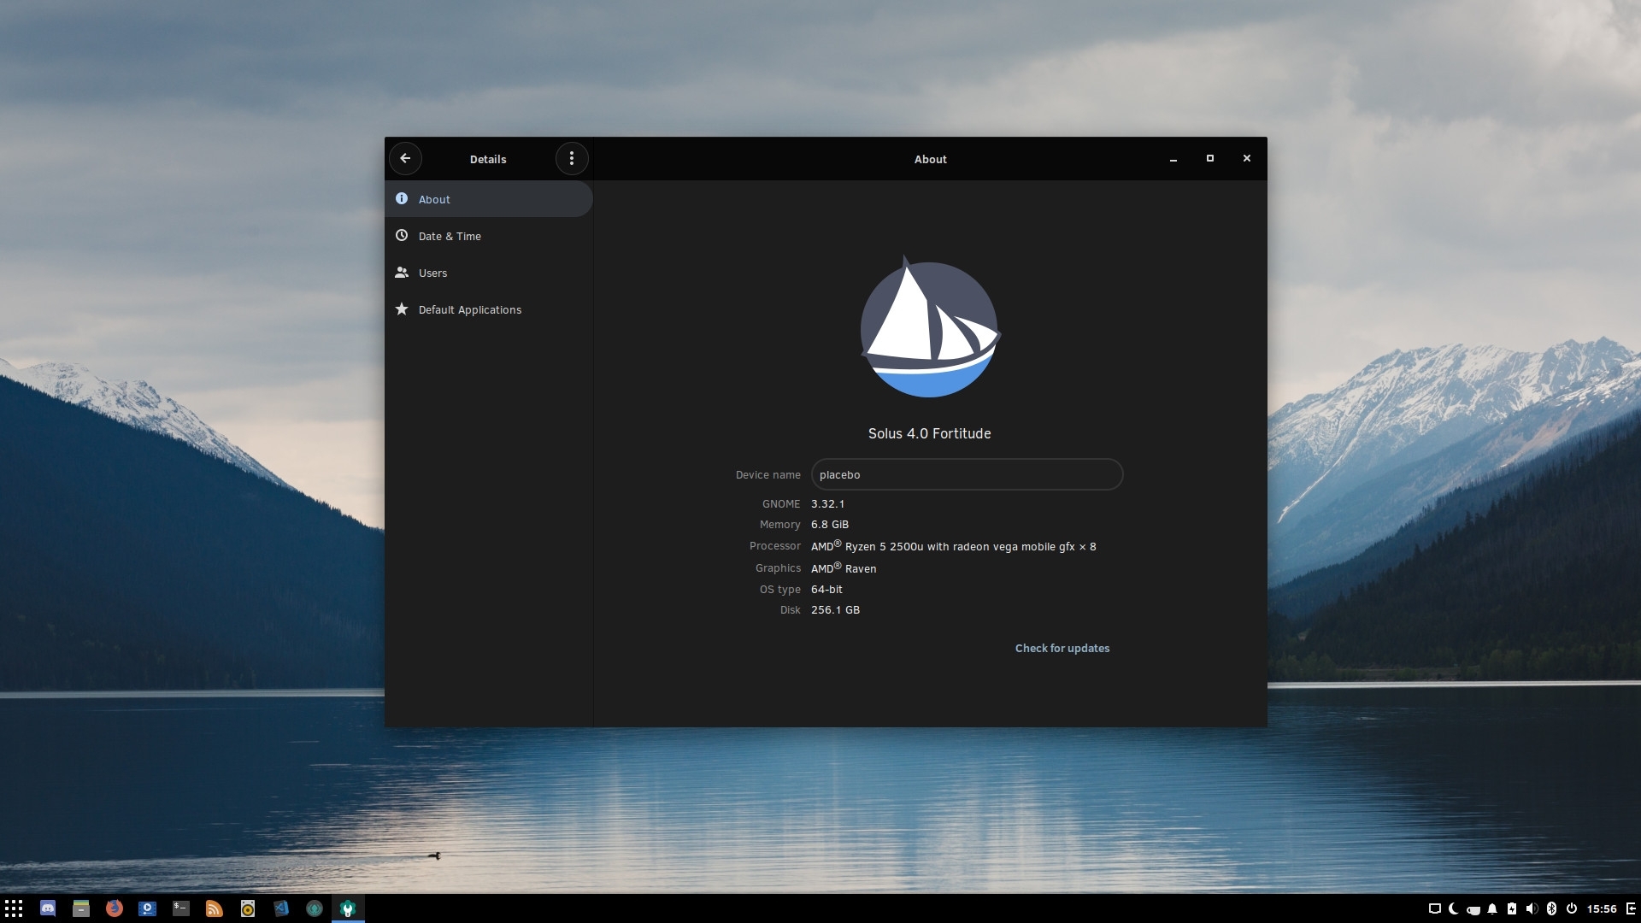Viewport: 1641px width, 923px height.
Task: Launch Firefox from the taskbar
Action: coord(114,908)
